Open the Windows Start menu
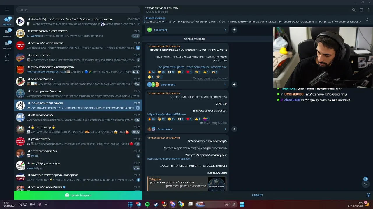Screen dimensions: 373x209 click(x=242, y=204)
